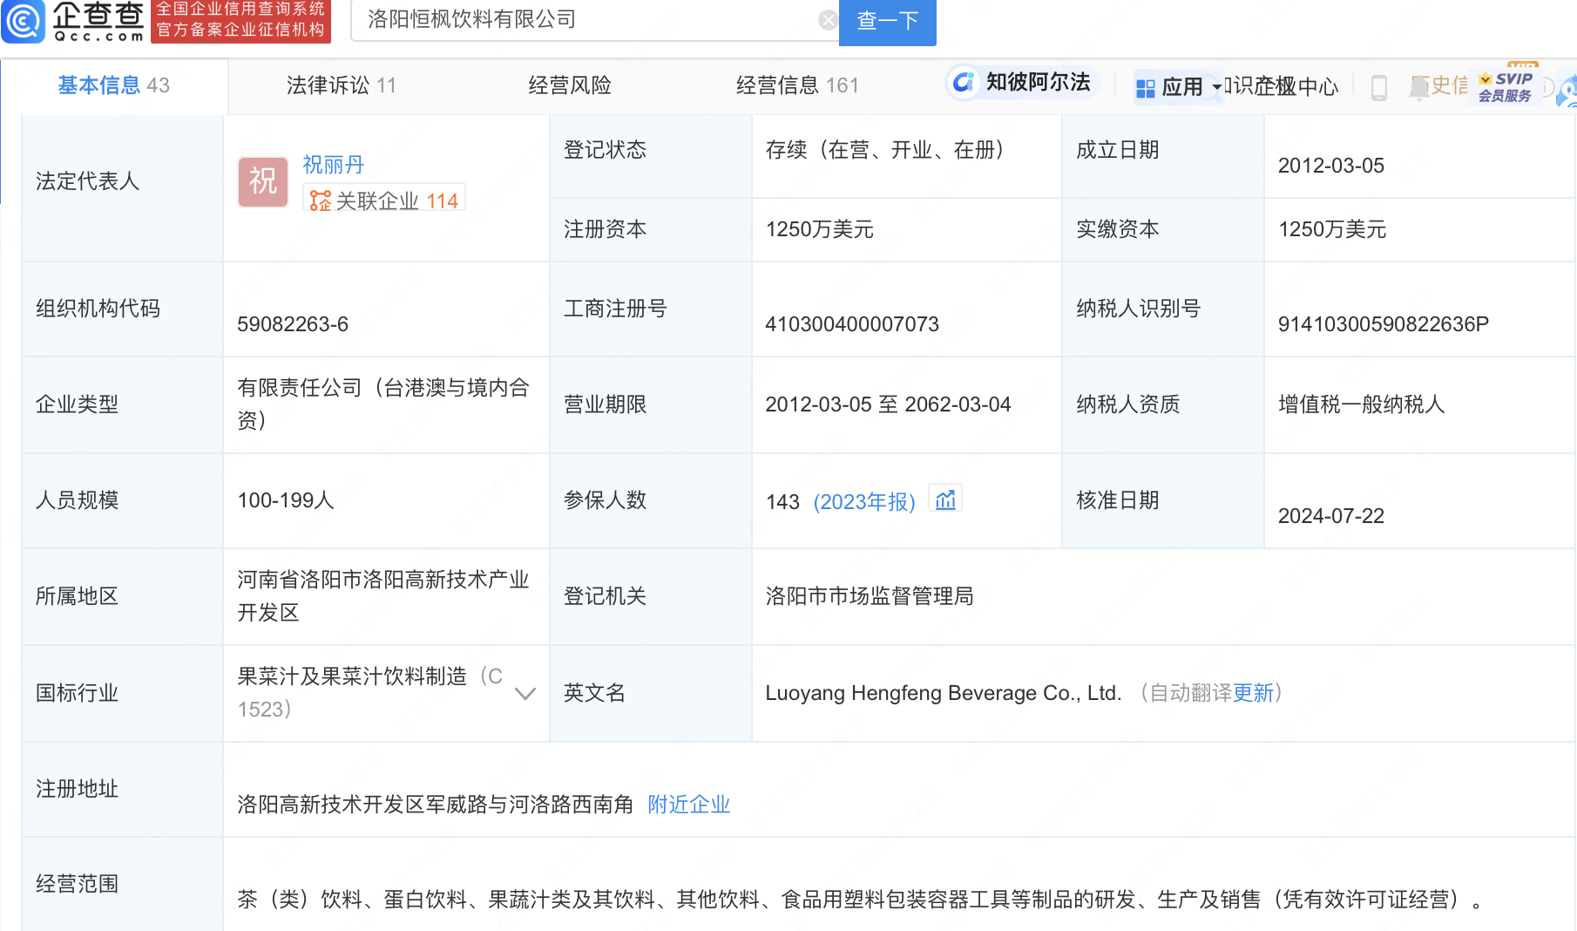Click the 祝 avatar of the legal representative
This screenshot has width=1577, height=931.
click(263, 182)
